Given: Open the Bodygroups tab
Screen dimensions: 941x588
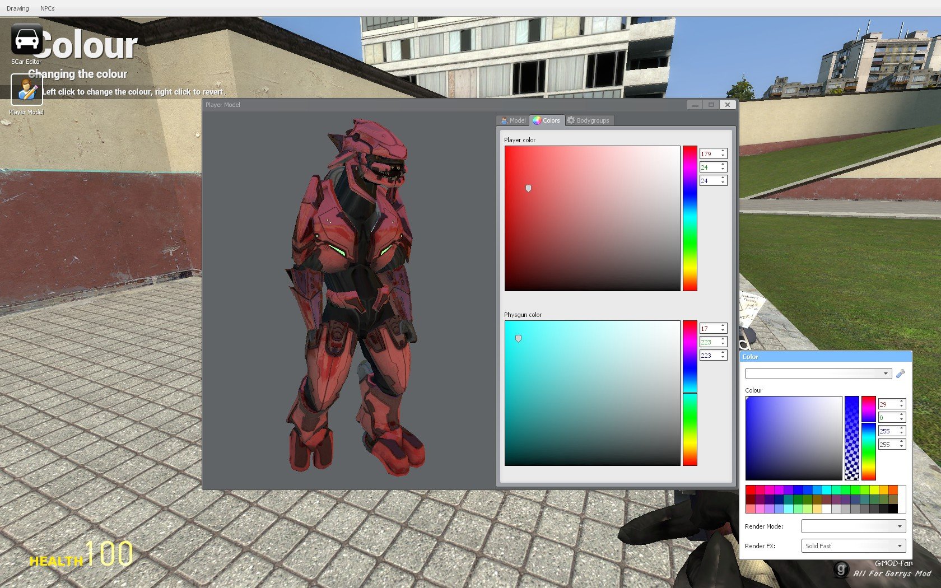Looking at the screenshot, I should point(588,120).
